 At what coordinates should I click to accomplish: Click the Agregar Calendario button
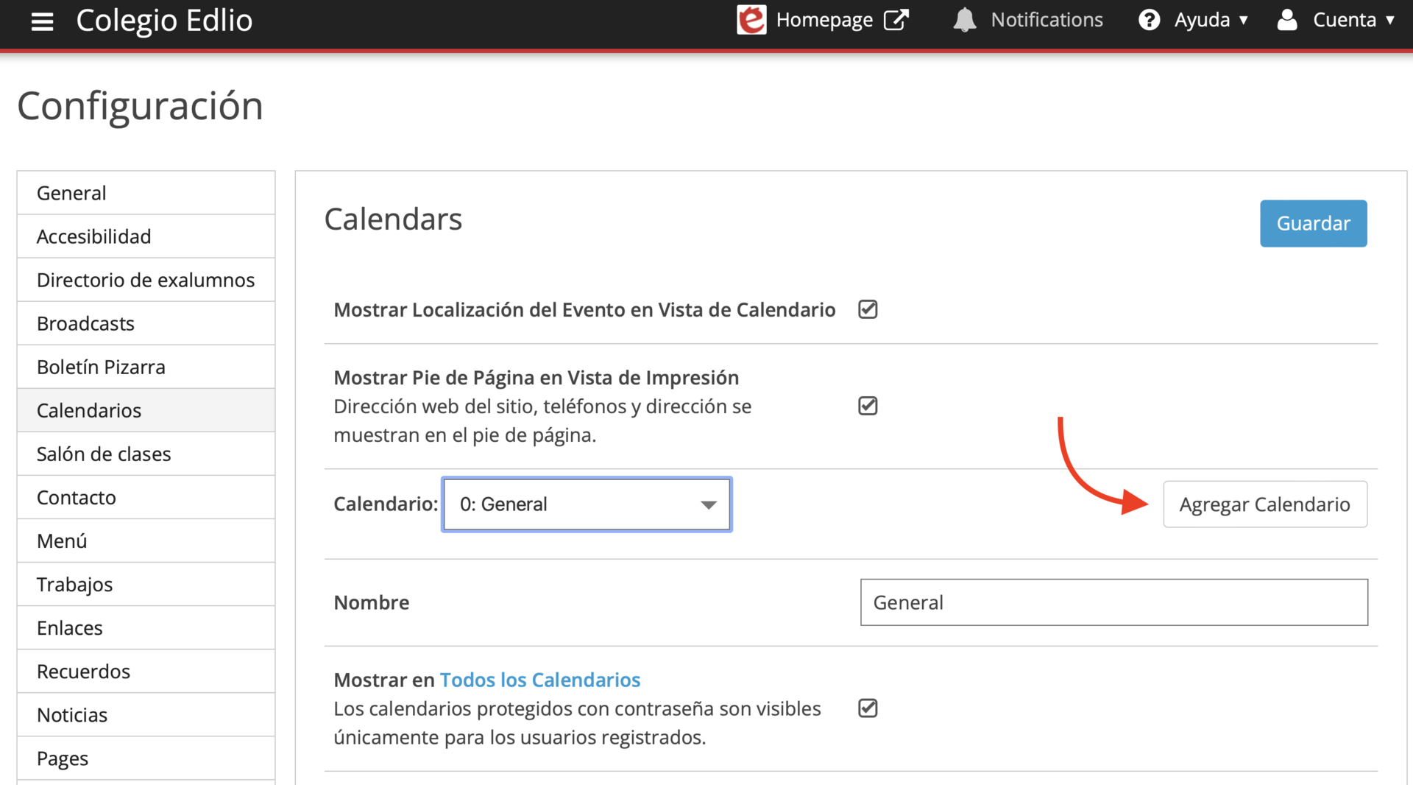tap(1264, 504)
